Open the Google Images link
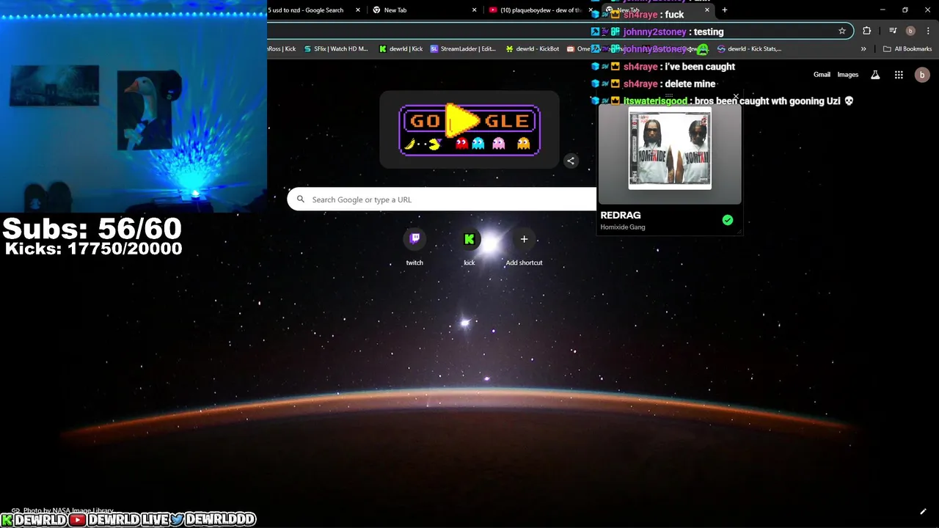939x528 pixels. point(848,75)
